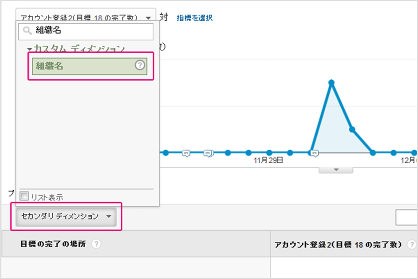This screenshot has width=418, height=279.
Task: Click the table search box on the right
Action: pos(407,217)
